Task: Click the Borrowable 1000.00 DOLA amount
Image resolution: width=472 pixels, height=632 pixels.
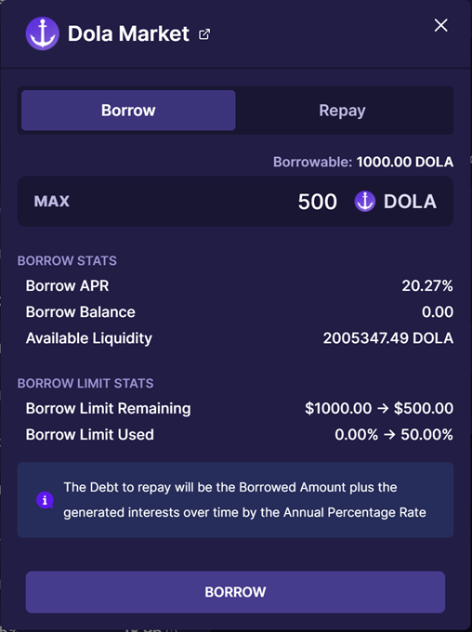Action: pos(405,162)
